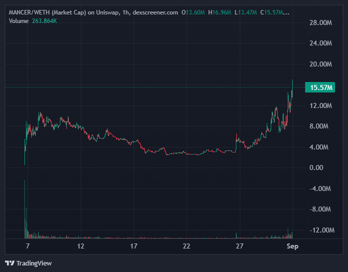Click the high value H16.96M
Image resolution: width=348 pixels, height=272 pixels.
(220, 12)
